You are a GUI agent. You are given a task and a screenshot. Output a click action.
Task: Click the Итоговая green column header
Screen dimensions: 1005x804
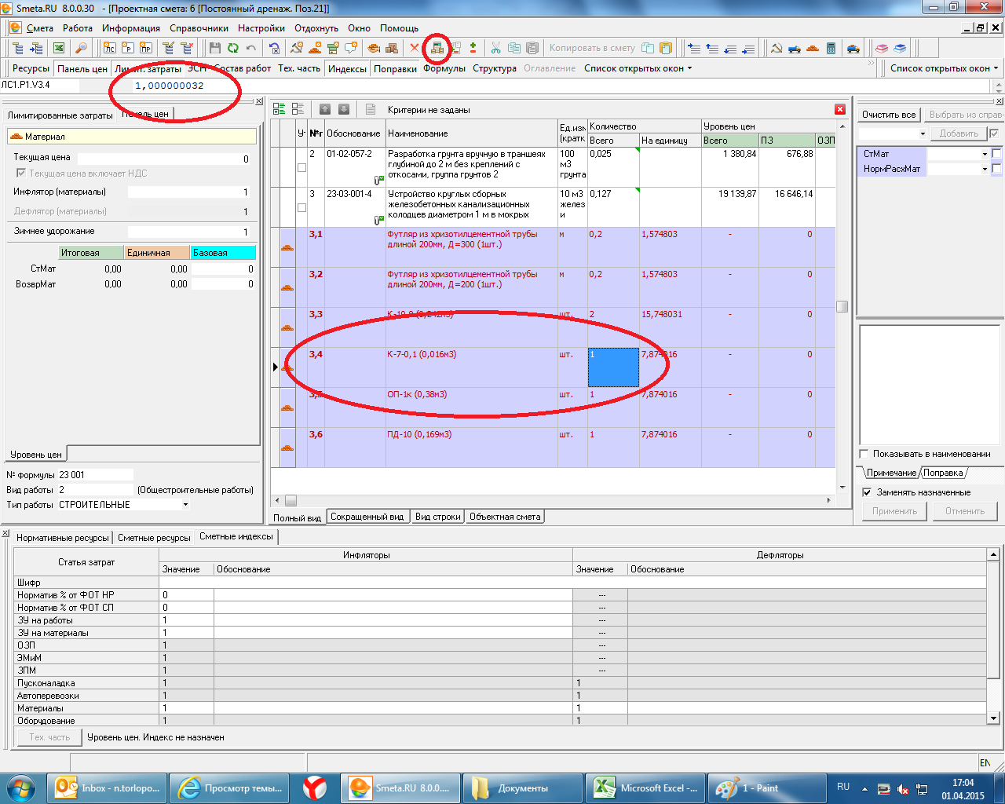[91, 253]
